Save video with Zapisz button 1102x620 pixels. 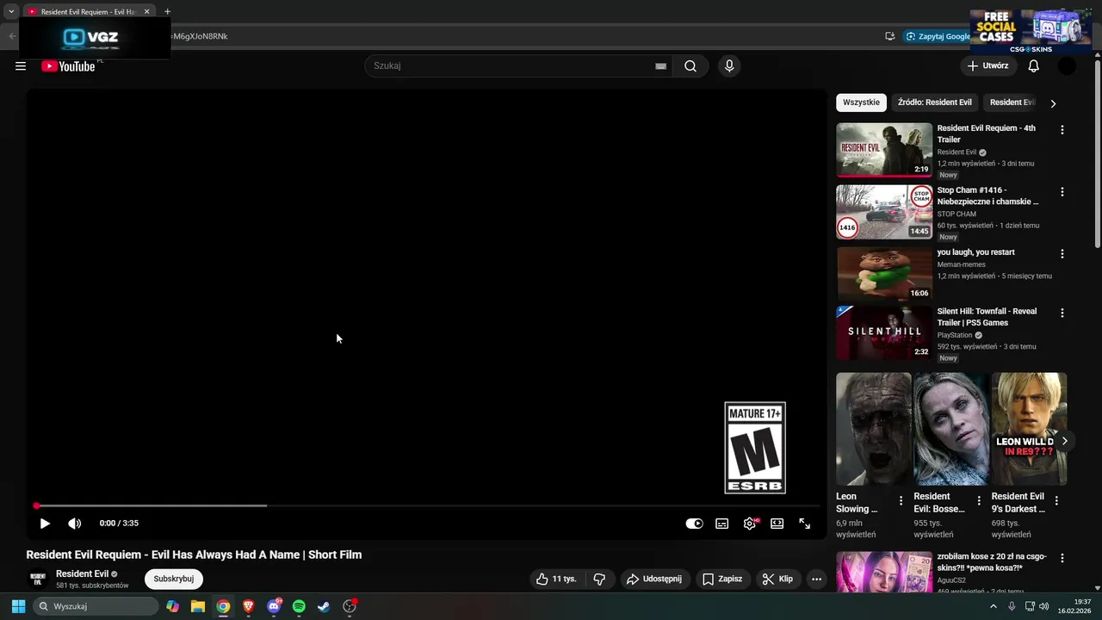pyautogui.click(x=721, y=580)
